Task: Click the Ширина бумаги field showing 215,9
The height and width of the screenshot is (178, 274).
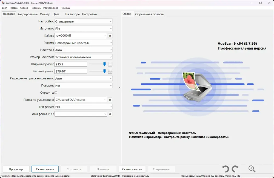Action: 71,64
